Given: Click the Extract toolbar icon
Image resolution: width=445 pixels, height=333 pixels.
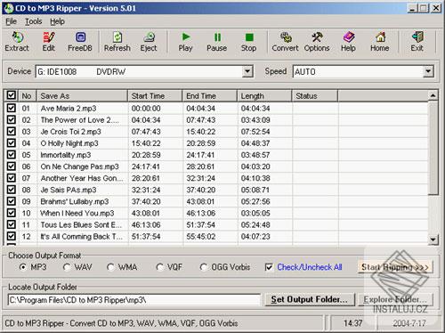Looking at the screenshot, I should pos(17,42).
